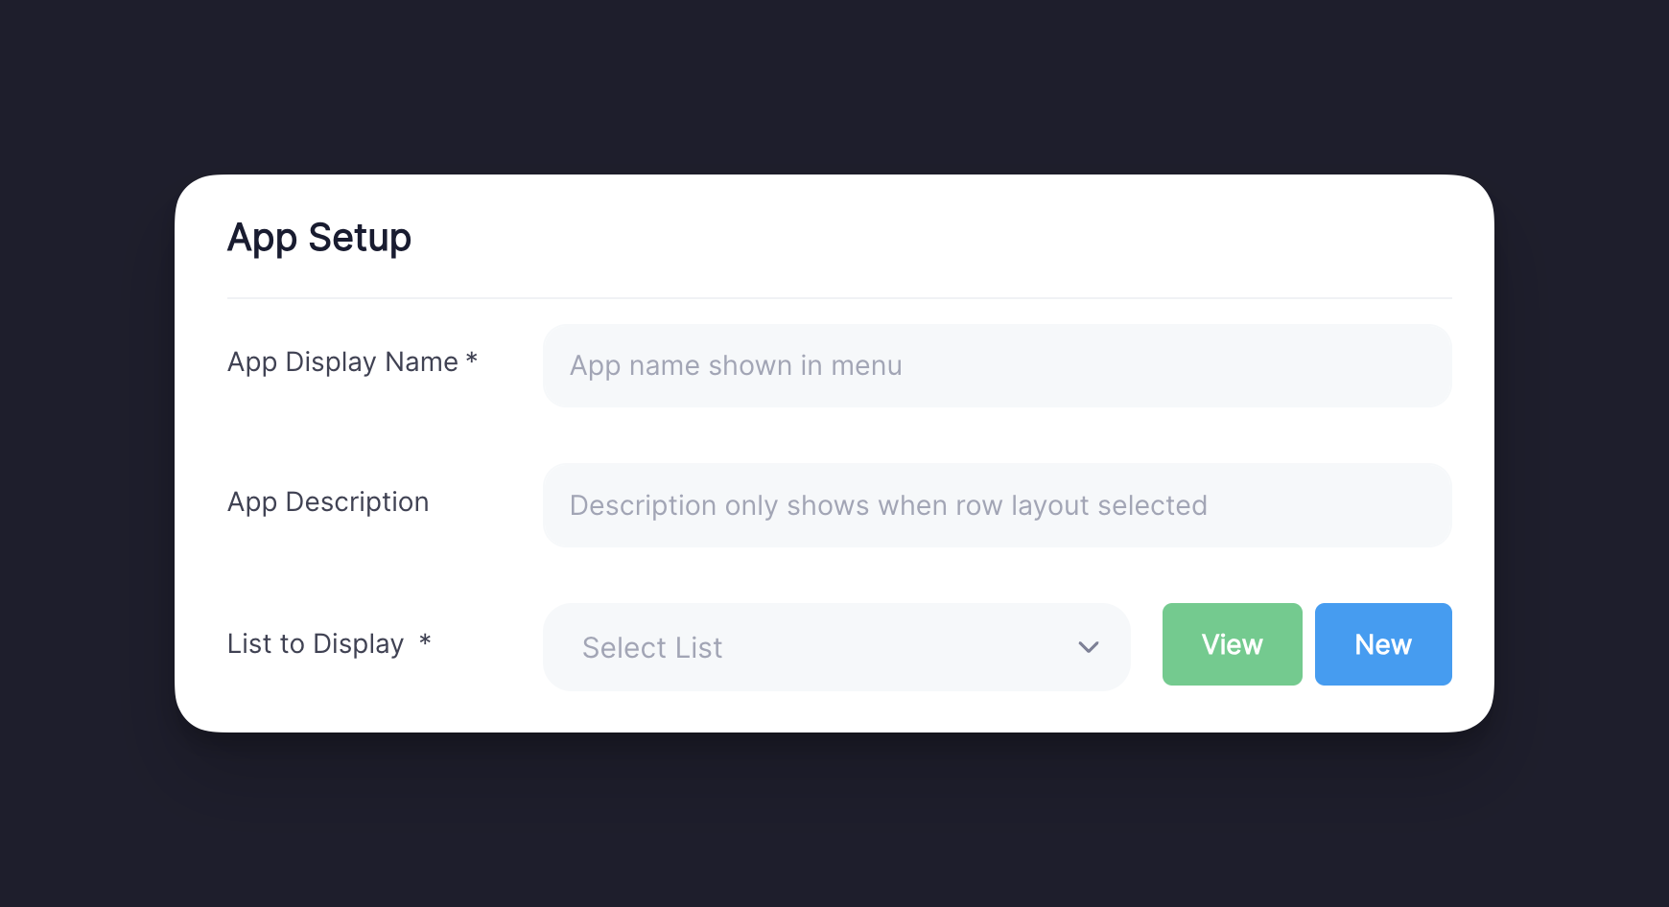Click the App Display Name label
The width and height of the screenshot is (1669, 907).
341,361
